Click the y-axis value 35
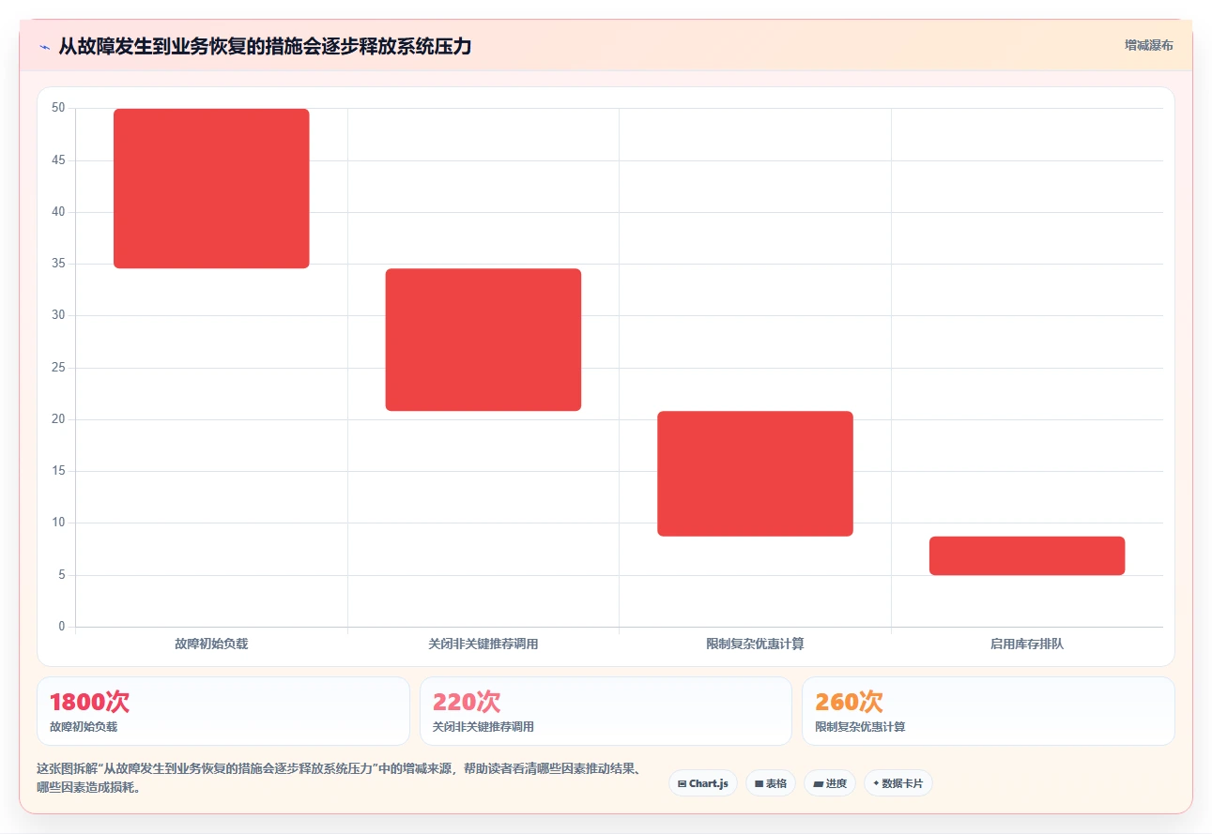The height and width of the screenshot is (834, 1212). click(58, 264)
